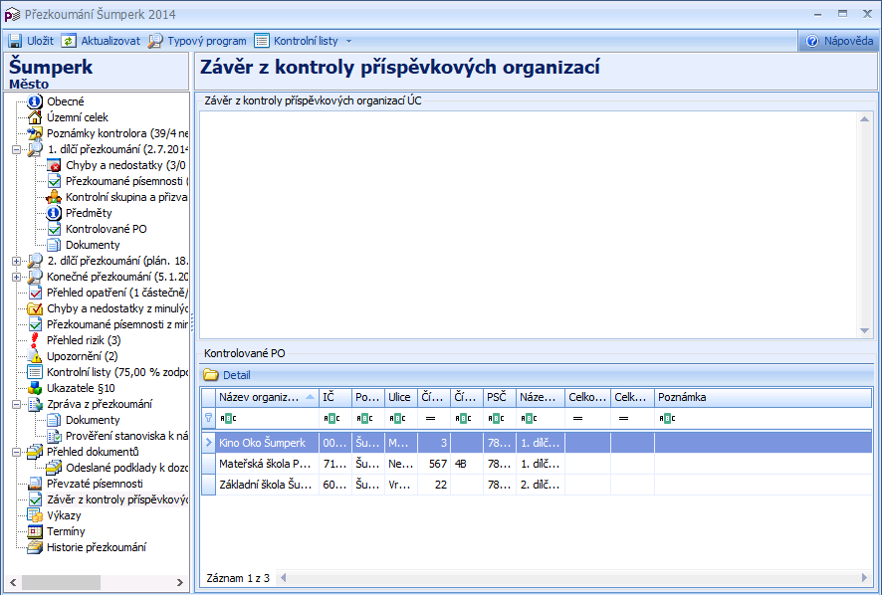Viewport: 882px width, 595px height.
Task: Click into the Závěr z kontroly text area
Action: pos(528,225)
